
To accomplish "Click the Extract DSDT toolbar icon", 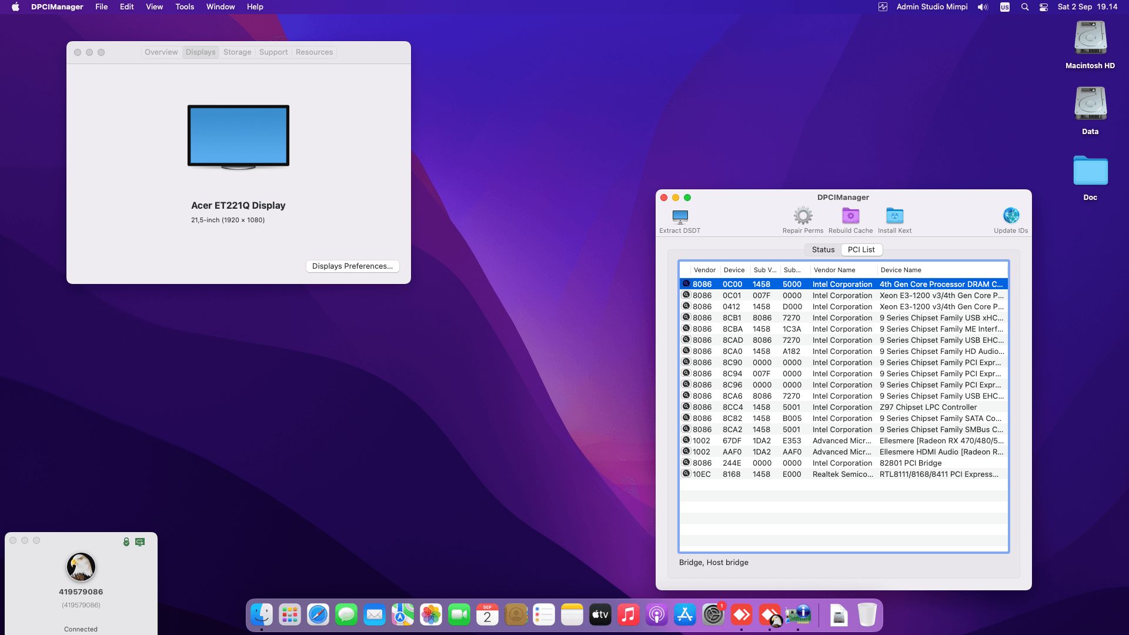I will click(x=680, y=216).
